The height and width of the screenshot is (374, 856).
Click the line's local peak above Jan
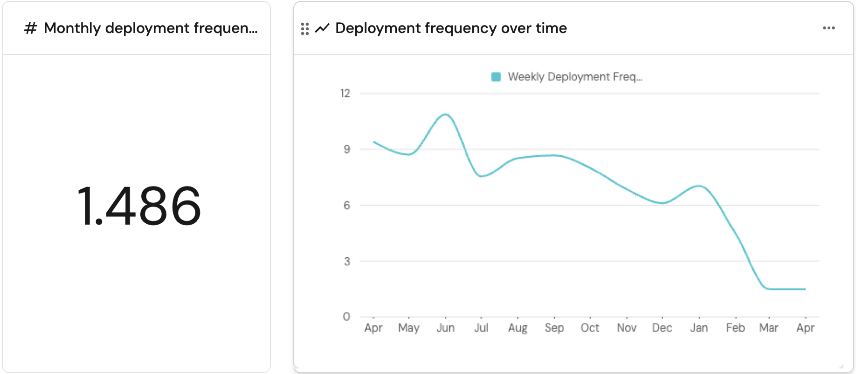(699, 186)
